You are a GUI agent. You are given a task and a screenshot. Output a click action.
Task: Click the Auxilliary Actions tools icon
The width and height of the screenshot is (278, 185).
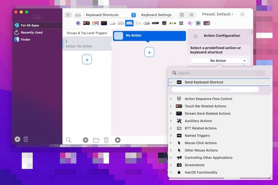[x=179, y=121]
